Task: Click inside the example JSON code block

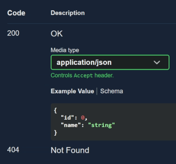Action: coord(113,122)
